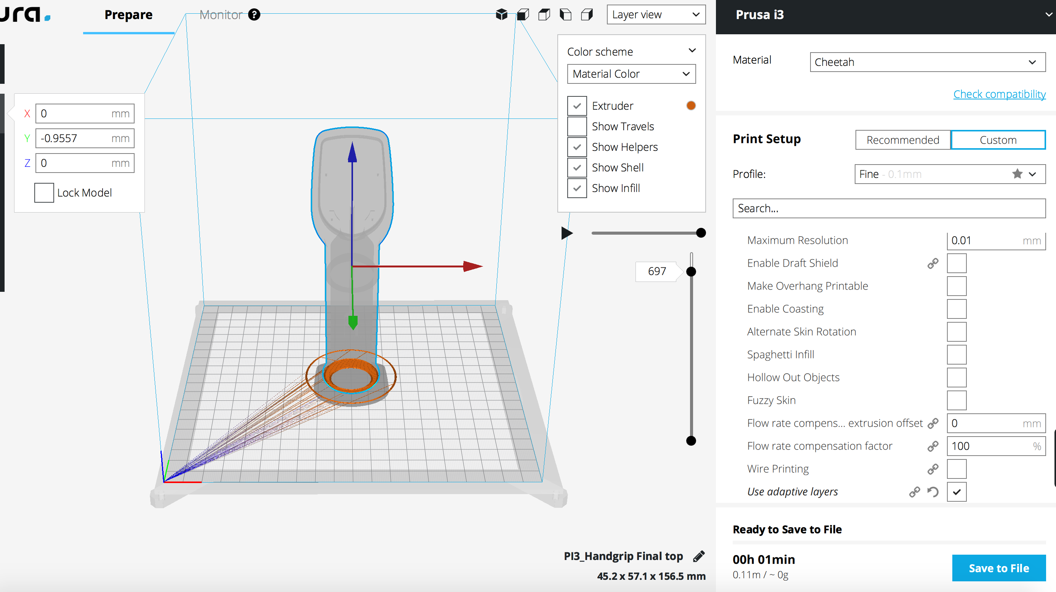Edit Flow rate compensation factor value

pos(996,446)
